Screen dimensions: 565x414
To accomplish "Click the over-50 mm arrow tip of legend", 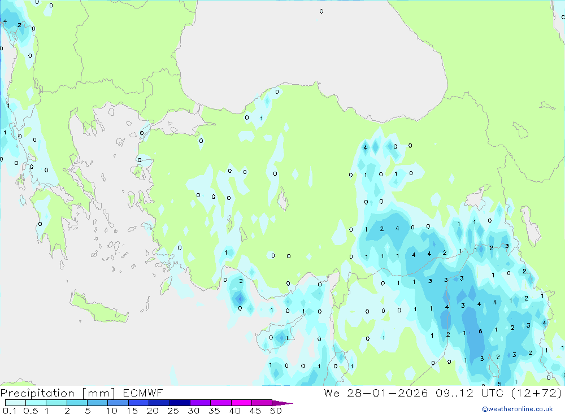I will [x=283, y=403].
